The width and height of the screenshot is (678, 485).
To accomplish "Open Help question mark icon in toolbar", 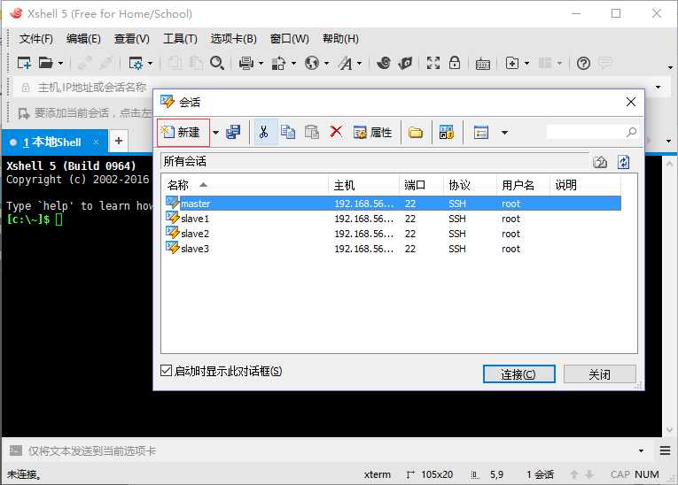I will click(583, 64).
